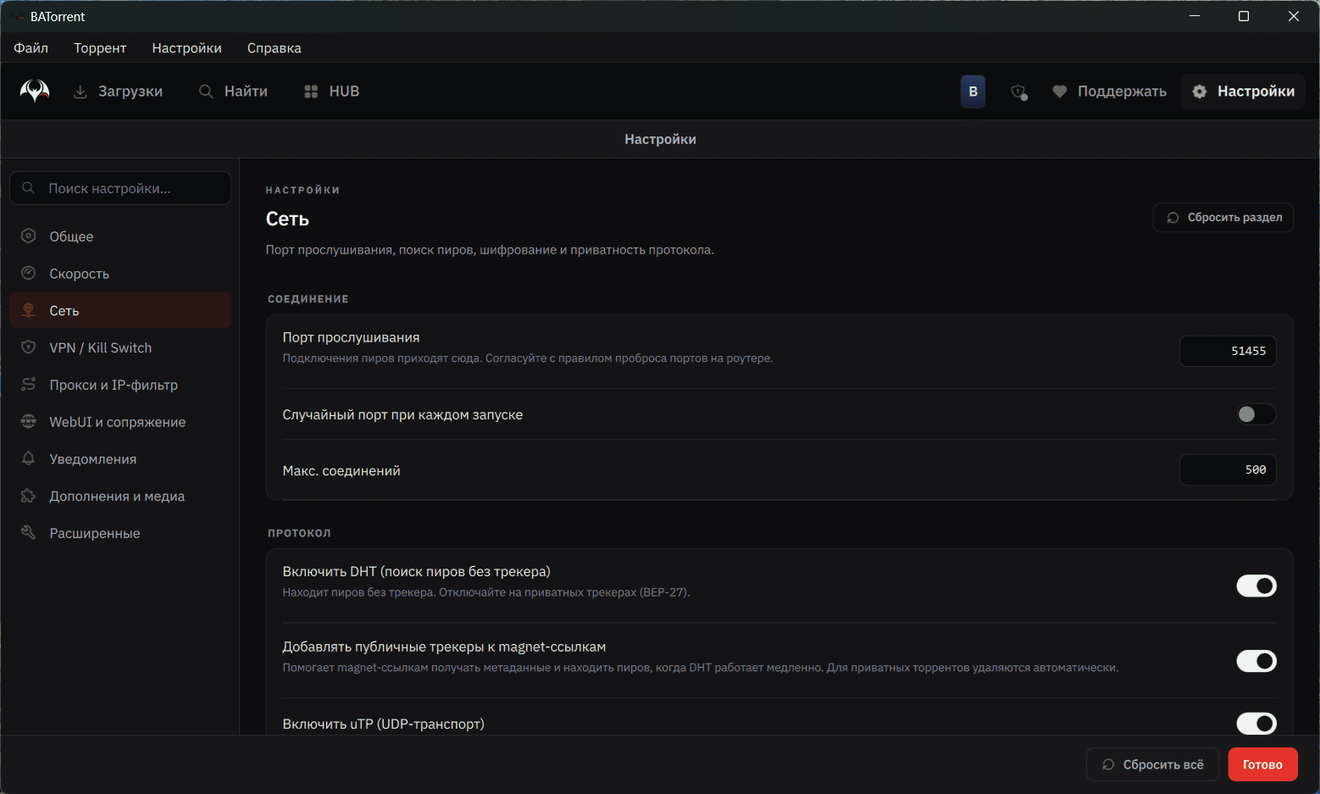The width and height of the screenshot is (1320, 794).
Task: Focus the Поиск настройки search field
Action: (120, 188)
